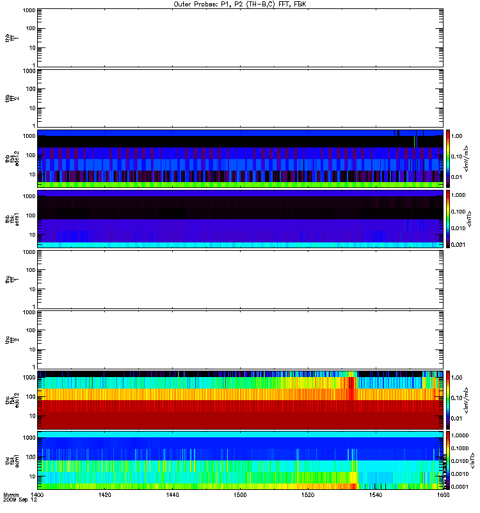The image size is (480, 513).
Task: Click '<|nT|>' unit label beside thb scm1 color bar
Action: point(469,219)
